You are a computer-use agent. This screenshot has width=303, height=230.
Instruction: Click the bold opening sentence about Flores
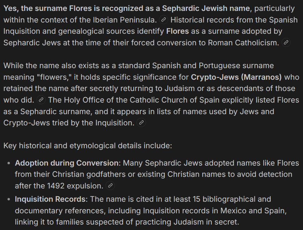point(127,8)
